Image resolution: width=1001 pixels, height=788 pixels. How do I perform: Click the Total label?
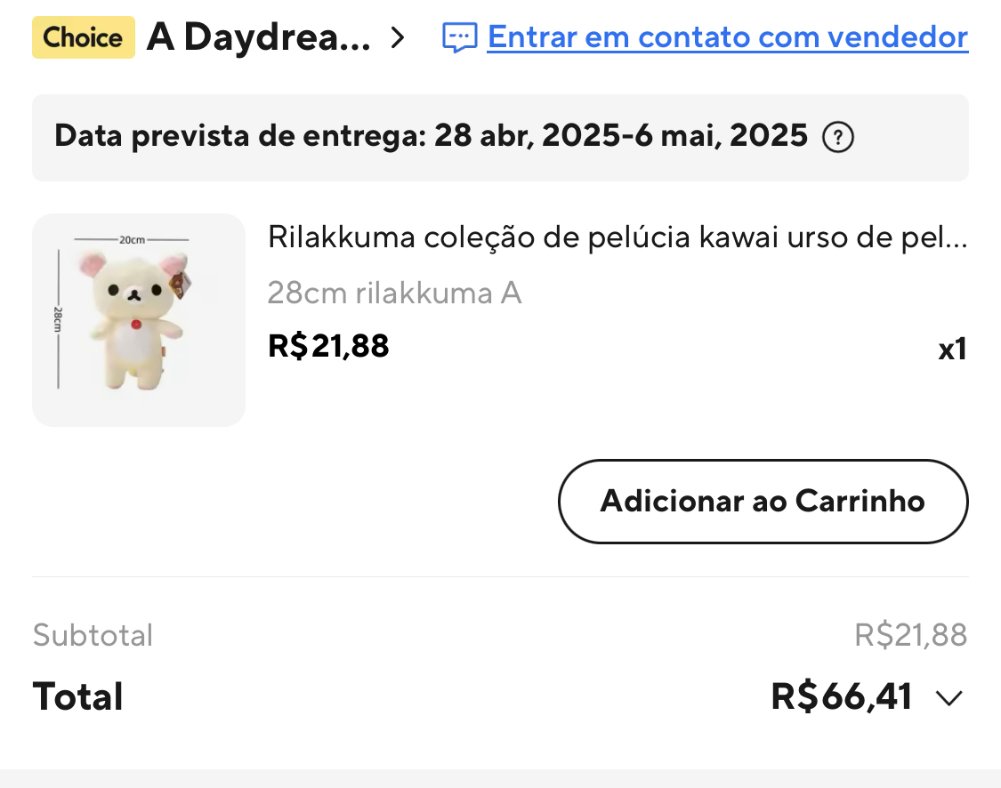coord(78,696)
